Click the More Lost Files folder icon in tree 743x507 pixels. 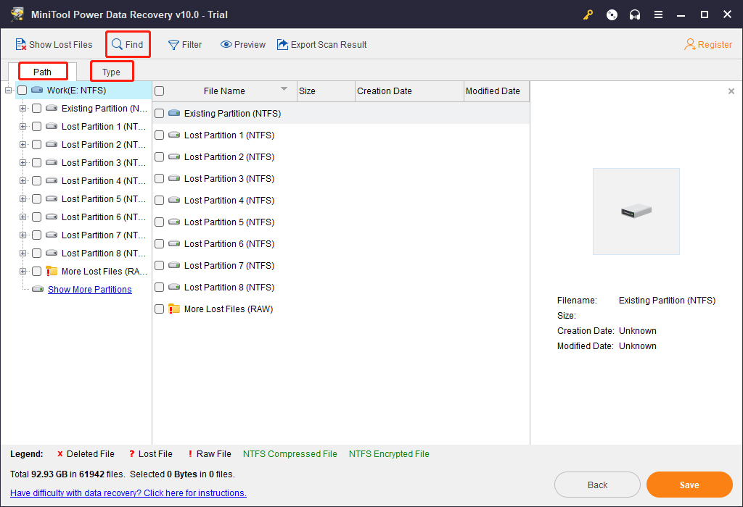(x=52, y=271)
